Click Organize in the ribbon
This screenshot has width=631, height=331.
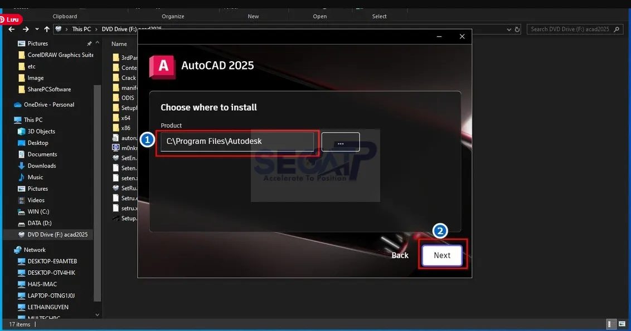pos(172,16)
